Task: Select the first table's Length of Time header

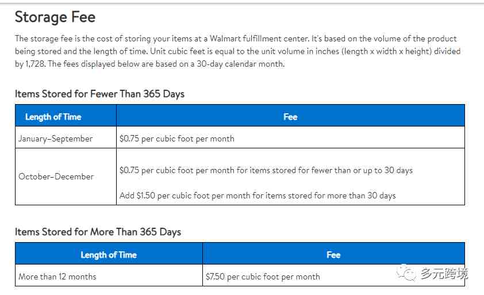Action: (x=53, y=117)
